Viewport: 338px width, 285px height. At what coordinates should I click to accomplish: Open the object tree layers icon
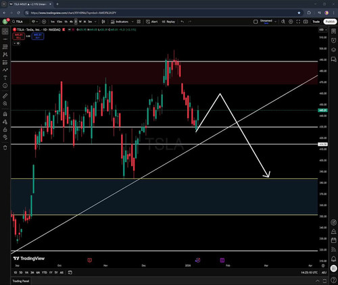pos(333,50)
